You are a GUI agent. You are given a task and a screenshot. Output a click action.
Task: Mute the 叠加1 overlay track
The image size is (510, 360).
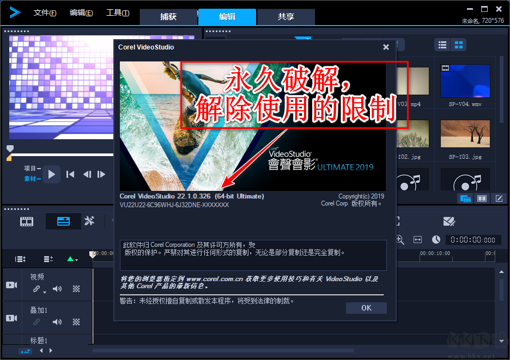[x=57, y=322]
